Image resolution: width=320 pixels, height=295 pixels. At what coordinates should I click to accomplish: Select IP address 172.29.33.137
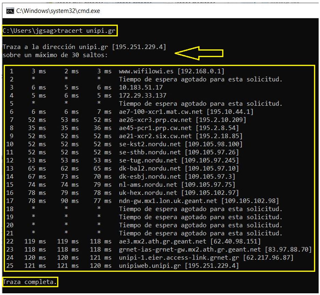(x=143, y=95)
